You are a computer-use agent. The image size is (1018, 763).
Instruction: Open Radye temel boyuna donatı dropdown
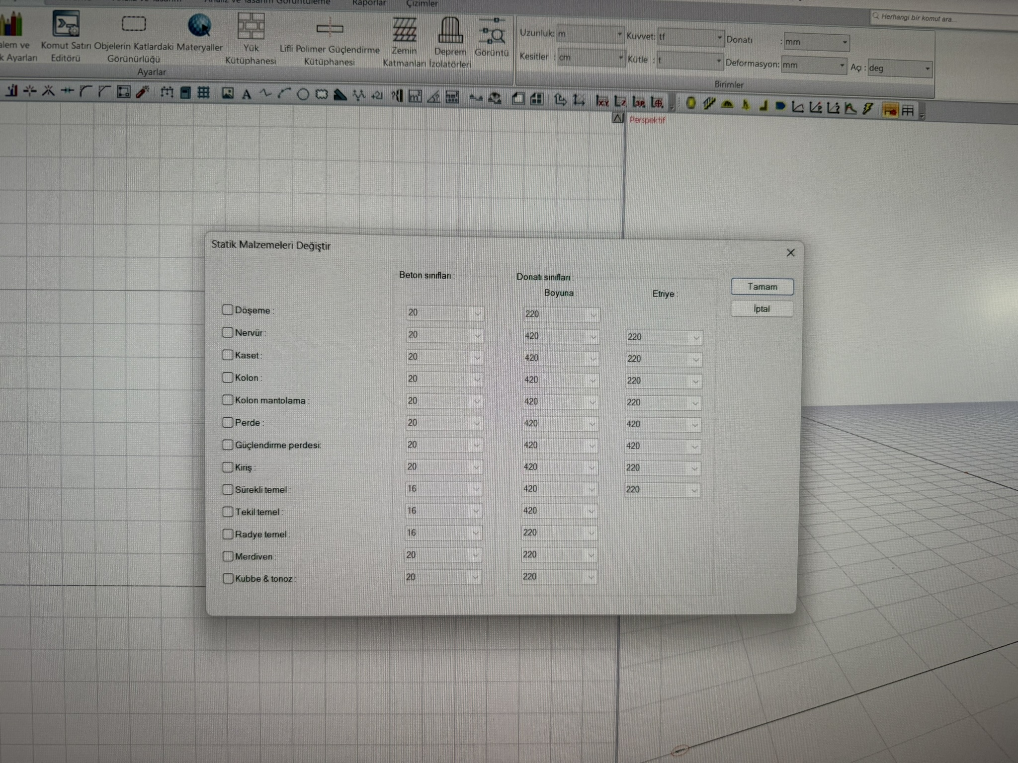[558, 533]
